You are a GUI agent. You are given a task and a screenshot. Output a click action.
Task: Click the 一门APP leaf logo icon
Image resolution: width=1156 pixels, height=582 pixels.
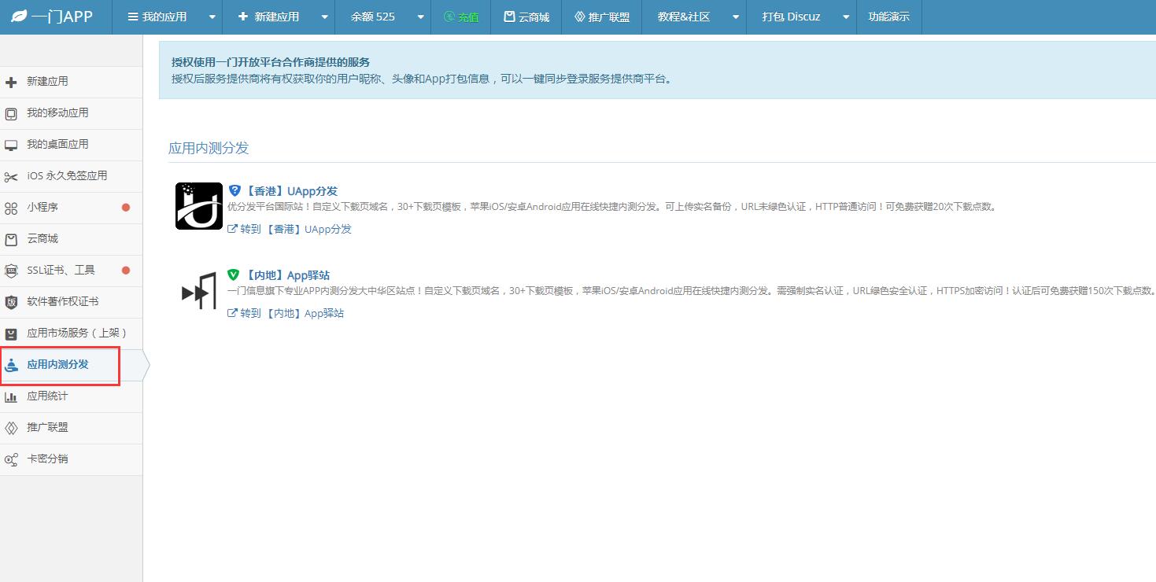click(19, 17)
